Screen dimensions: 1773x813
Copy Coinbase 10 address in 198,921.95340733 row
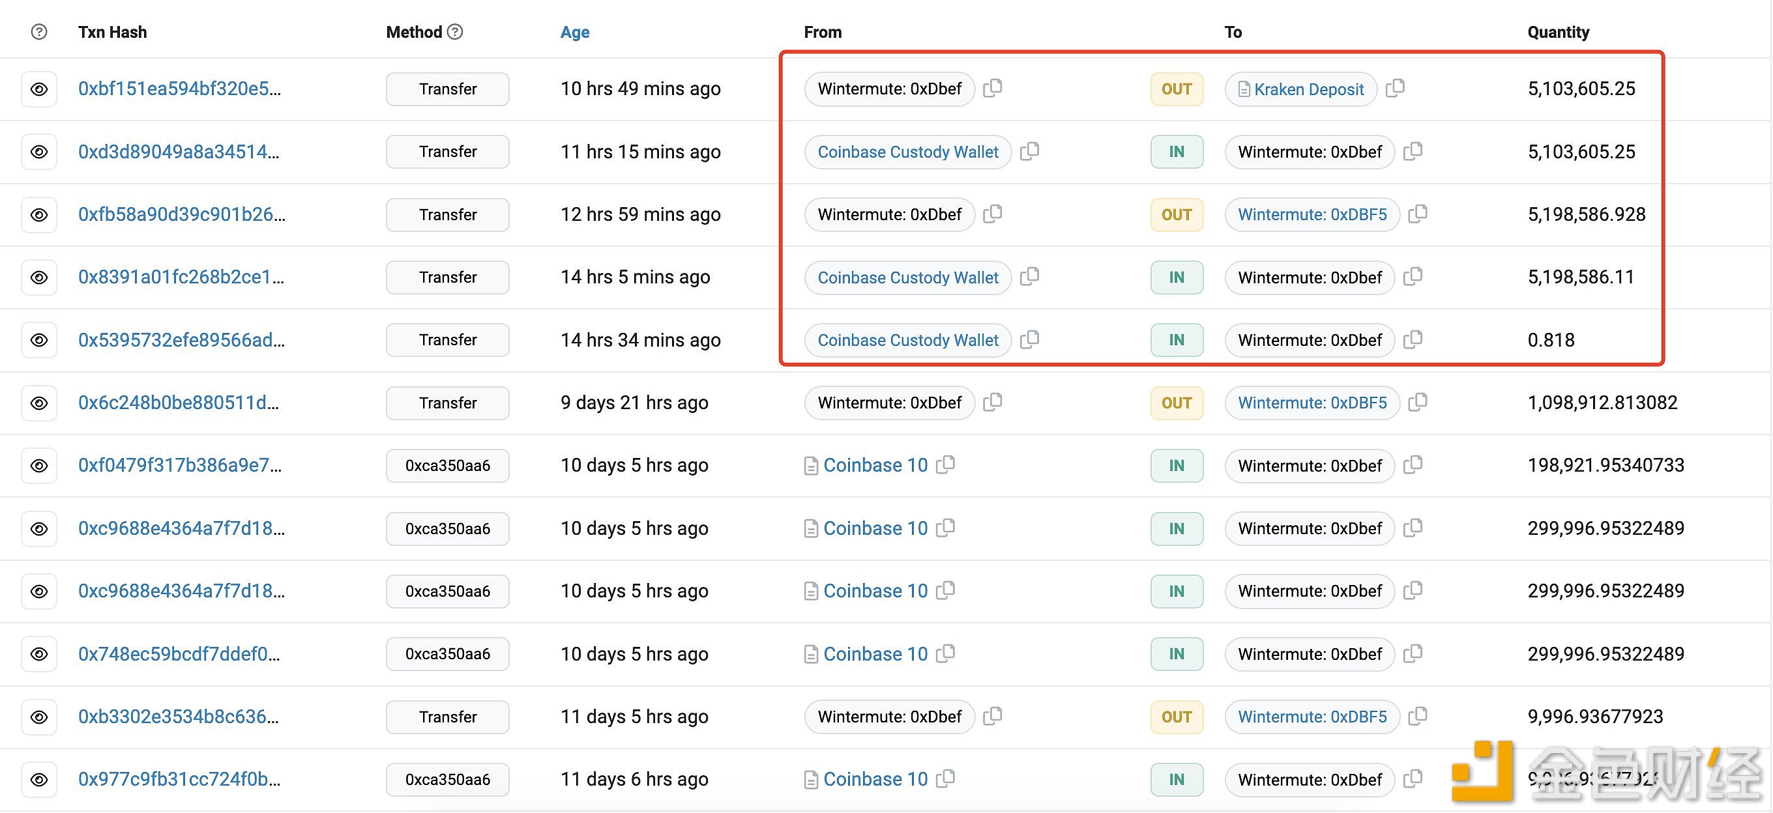946,465
